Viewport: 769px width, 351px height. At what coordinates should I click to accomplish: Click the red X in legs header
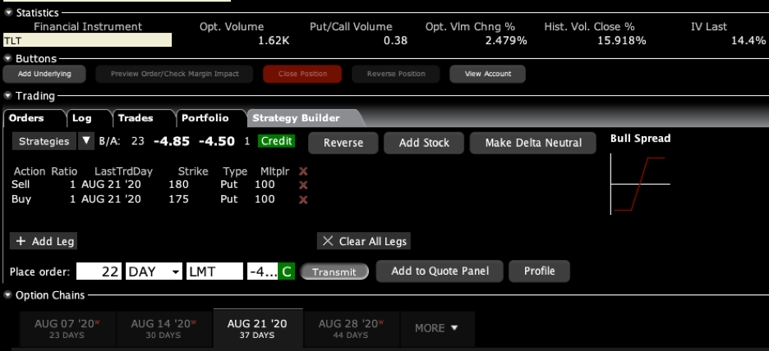tap(302, 171)
